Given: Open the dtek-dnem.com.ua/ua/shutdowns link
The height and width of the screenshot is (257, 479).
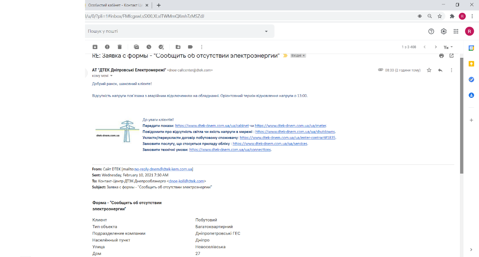Looking at the screenshot, I should 295,132.
